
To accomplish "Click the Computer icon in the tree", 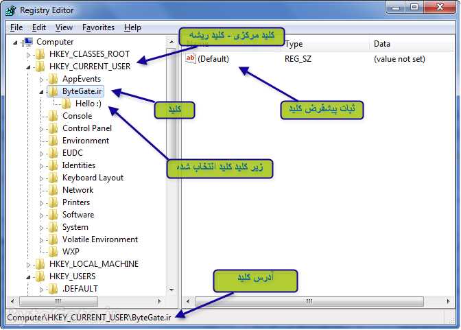I will pyautogui.click(x=28, y=42).
